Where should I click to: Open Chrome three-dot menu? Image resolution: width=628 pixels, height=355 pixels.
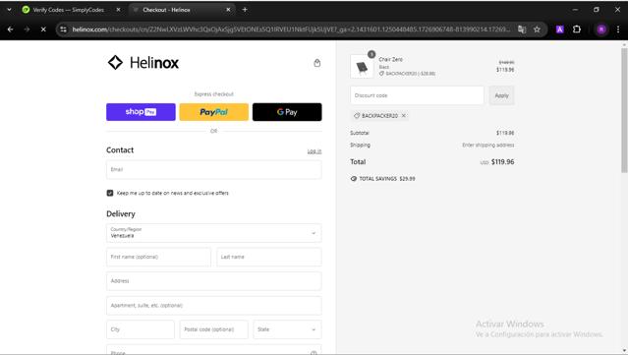618,30
